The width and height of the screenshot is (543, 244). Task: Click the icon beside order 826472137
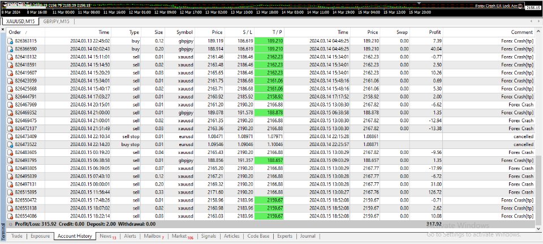10,129
